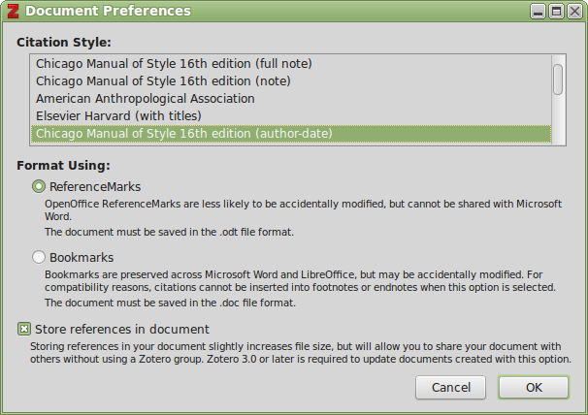The height and width of the screenshot is (415, 588).
Task: Toggle Store references in document checkbox
Action: (x=24, y=329)
